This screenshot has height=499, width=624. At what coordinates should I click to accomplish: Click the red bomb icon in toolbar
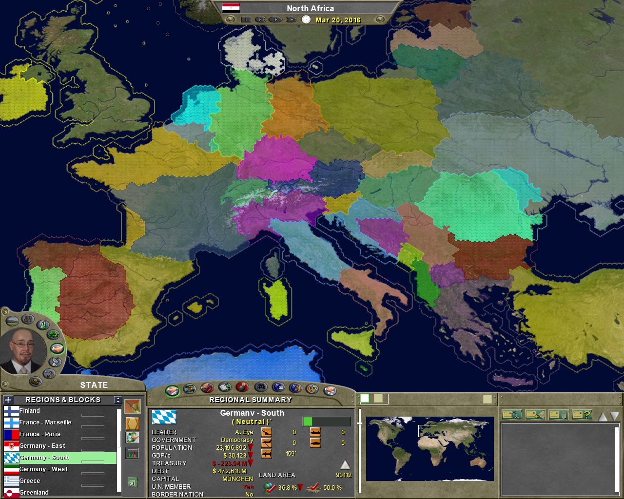click(242, 387)
